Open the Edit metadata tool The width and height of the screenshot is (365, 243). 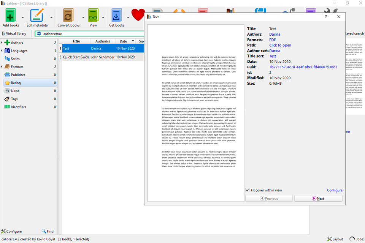tap(37, 16)
